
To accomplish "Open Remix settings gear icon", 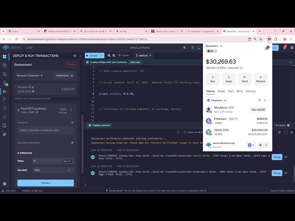I will (x=292, y=48).
